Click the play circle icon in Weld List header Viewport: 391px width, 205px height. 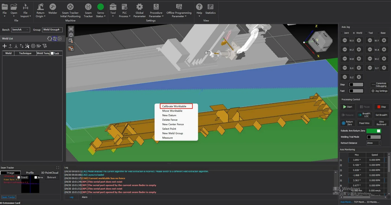pos(59,38)
